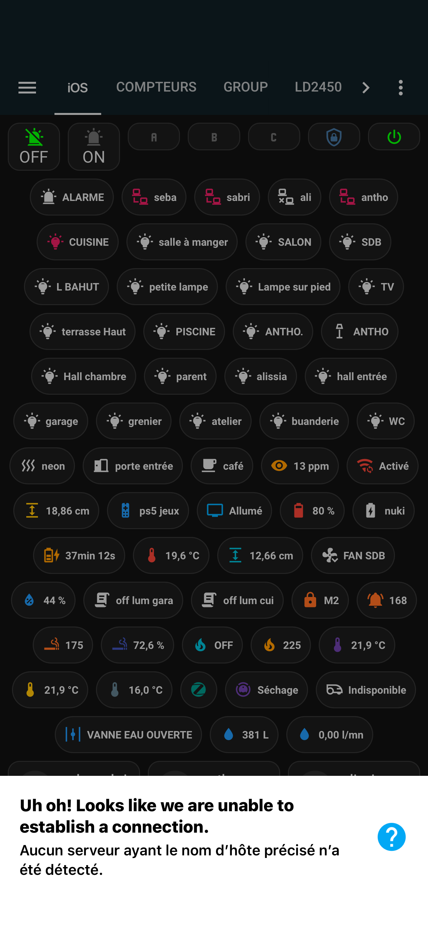Open the hamburger sidebar menu
The image size is (428, 931).
point(27,87)
